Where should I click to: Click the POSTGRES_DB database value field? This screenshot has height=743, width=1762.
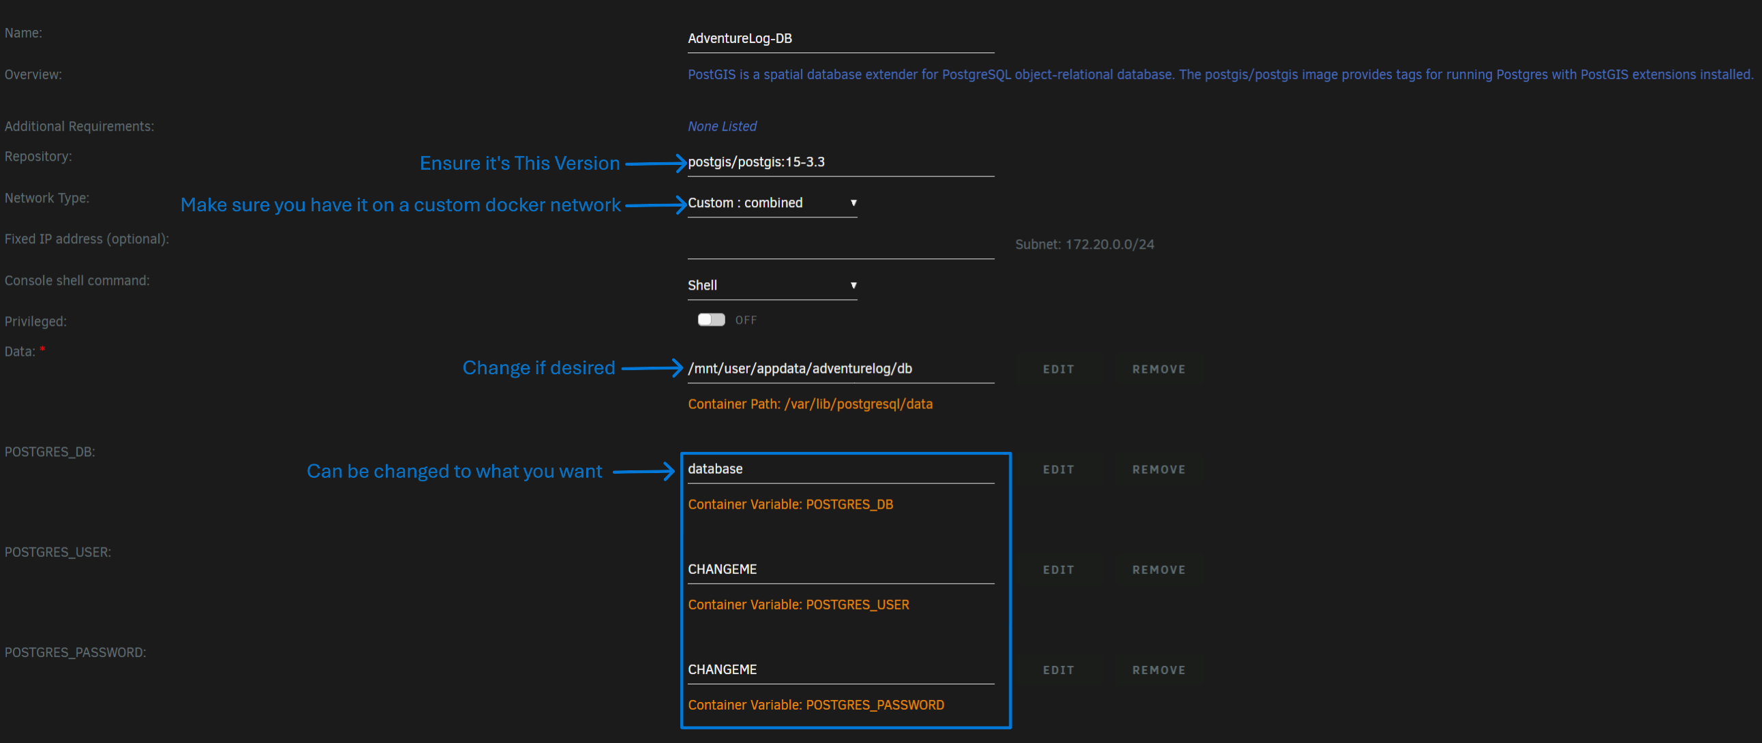tap(840, 470)
